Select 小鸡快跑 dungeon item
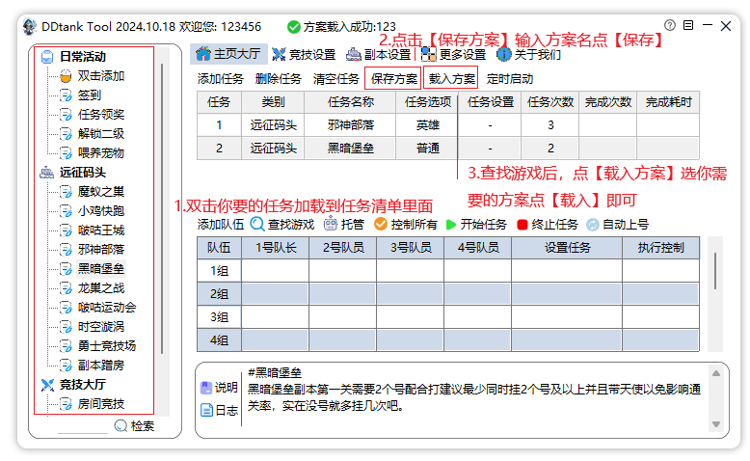Screen dimensions: 750x461 point(101,210)
